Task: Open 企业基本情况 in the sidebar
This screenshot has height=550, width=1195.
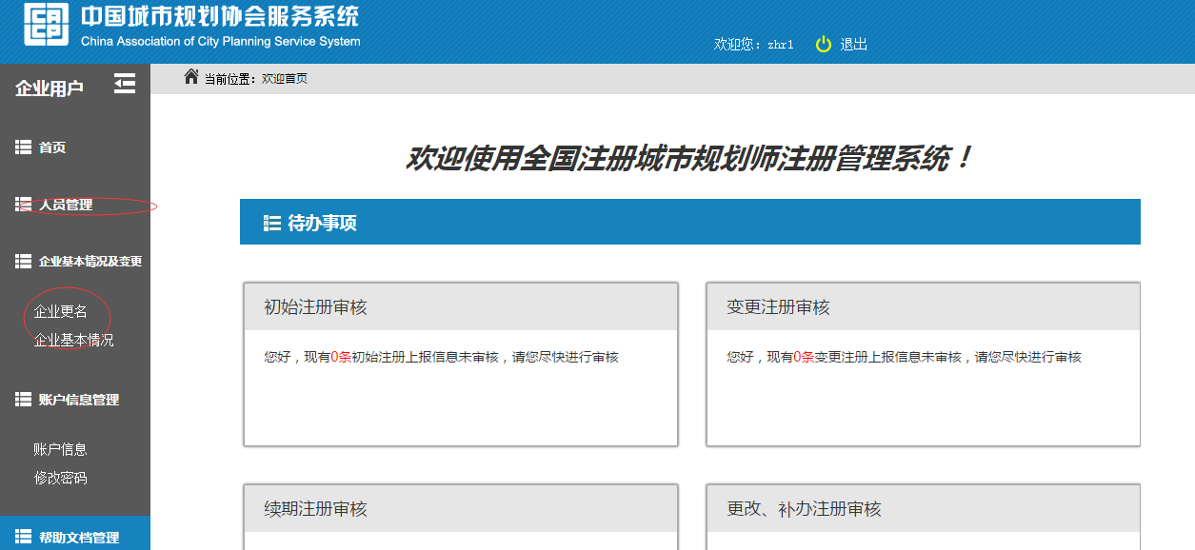Action: pyautogui.click(x=73, y=340)
